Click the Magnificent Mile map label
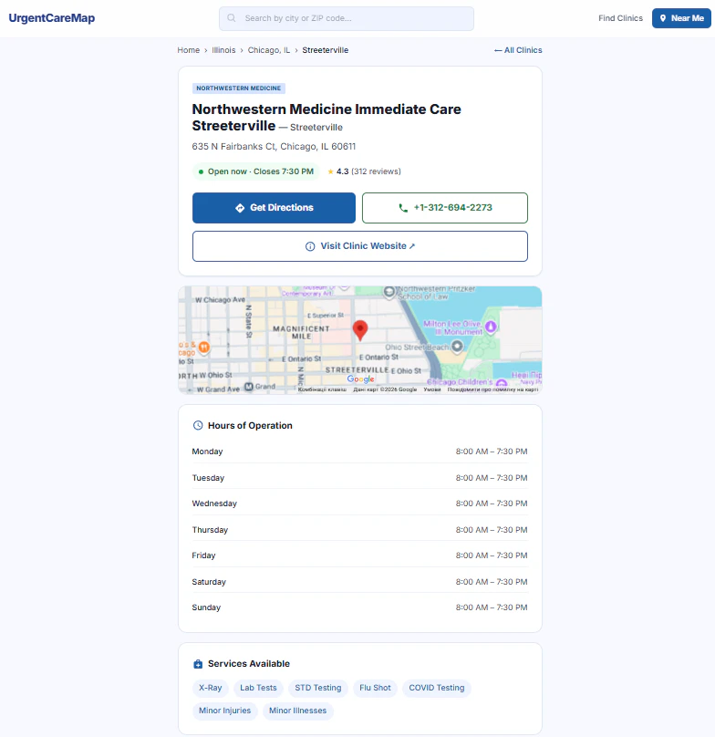The image size is (715, 737). pos(301,332)
